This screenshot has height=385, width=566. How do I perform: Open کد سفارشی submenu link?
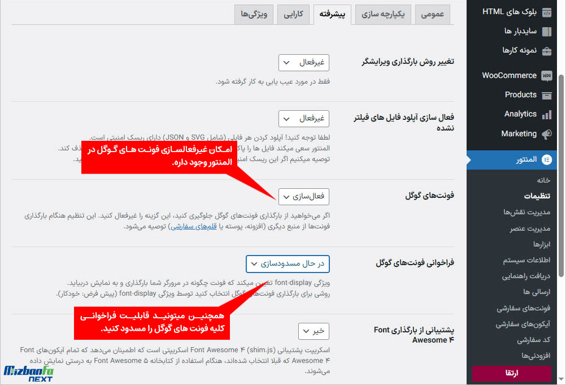pos(533,340)
